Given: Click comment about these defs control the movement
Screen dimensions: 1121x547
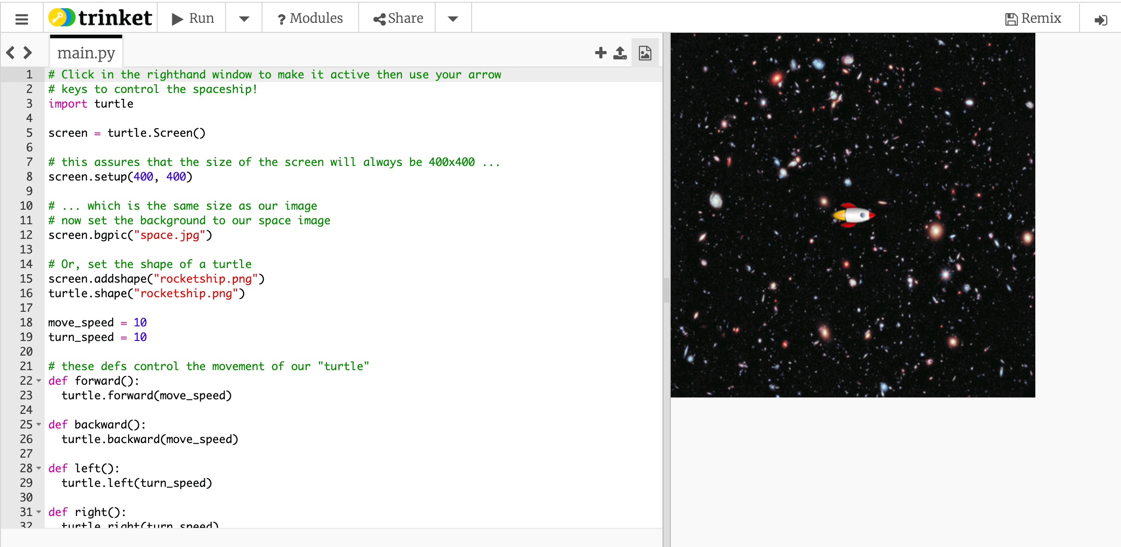Looking at the screenshot, I should 209,366.
